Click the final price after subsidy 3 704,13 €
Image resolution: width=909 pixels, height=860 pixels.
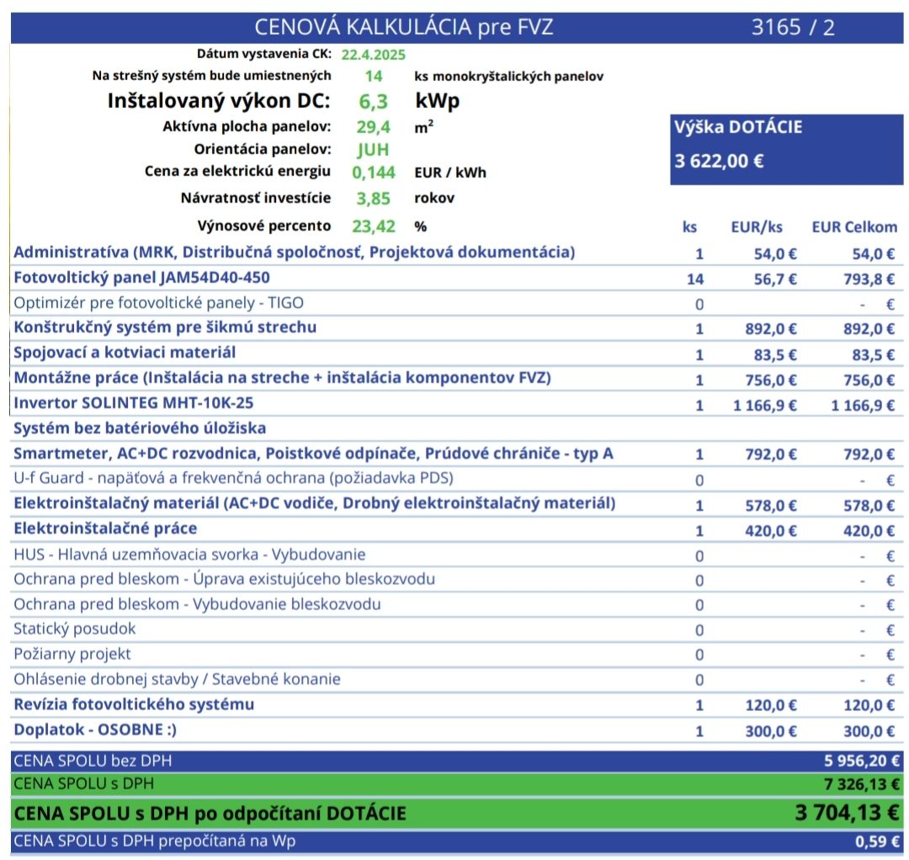[x=847, y=813]
